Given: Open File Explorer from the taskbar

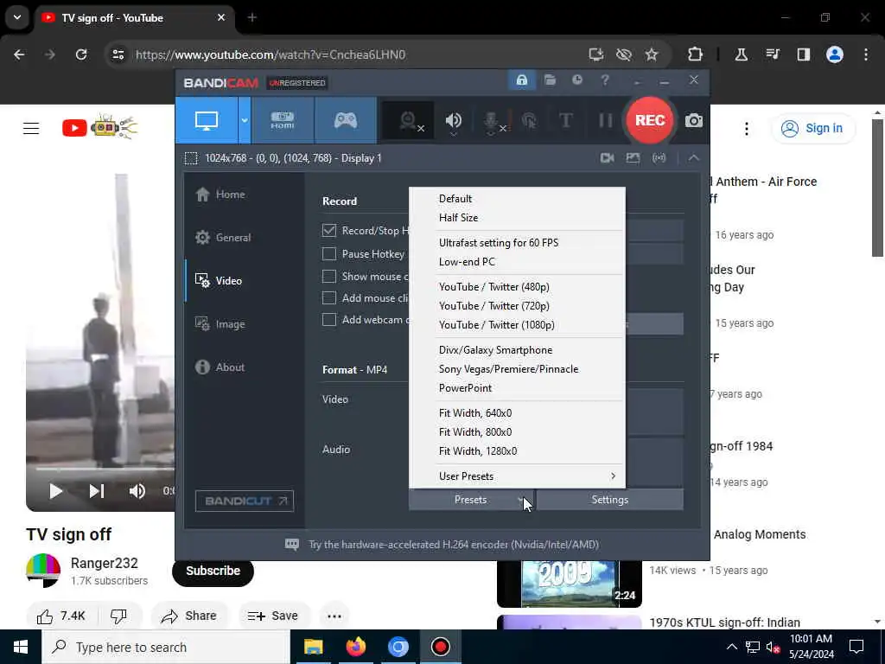Looking at the screenshot, I should click(313, 647).
